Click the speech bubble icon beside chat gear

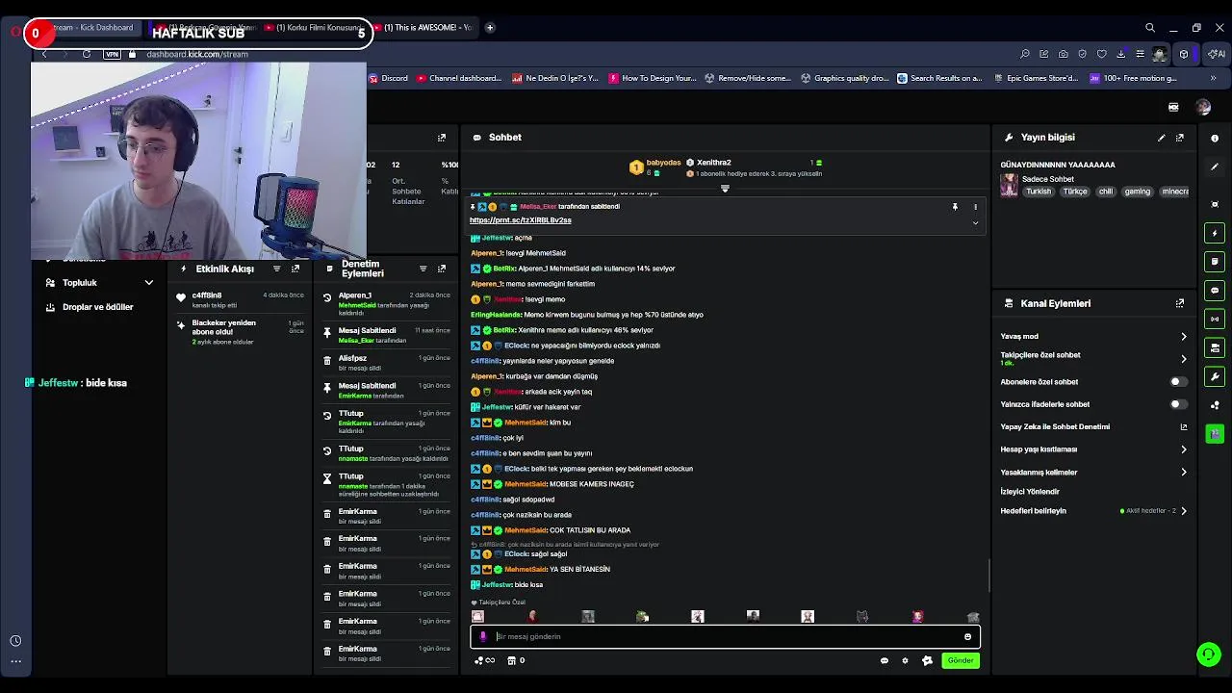885,660
